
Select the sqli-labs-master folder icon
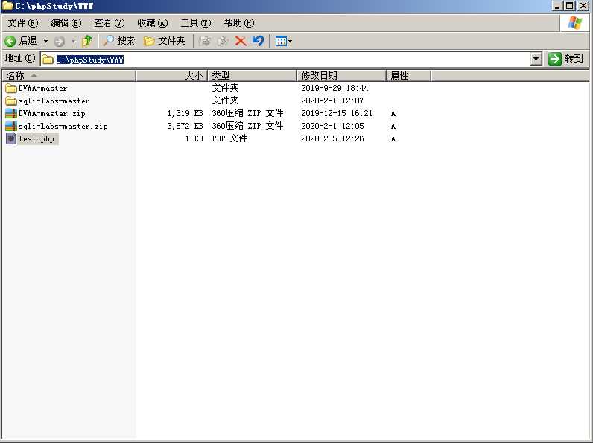(11, 101)
